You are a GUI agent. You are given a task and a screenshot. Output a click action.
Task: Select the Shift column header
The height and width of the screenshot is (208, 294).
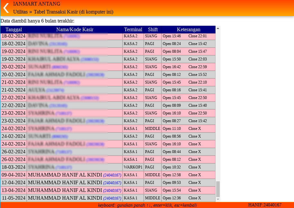tap(153, 30)
